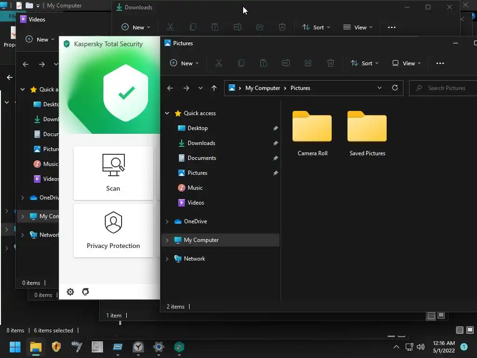The width and height of the screenshot is (477, 358).
Task: Click network display icon in system tray
Action: (x=409, y=347)
